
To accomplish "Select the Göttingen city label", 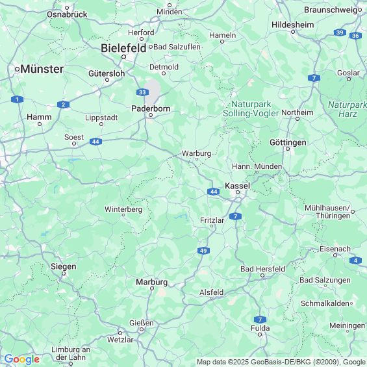I will pyautogui.click(x=288, y=142).
